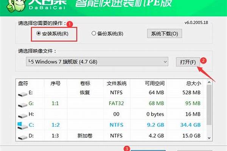Click the H: drive icon

tap(23, 116)
